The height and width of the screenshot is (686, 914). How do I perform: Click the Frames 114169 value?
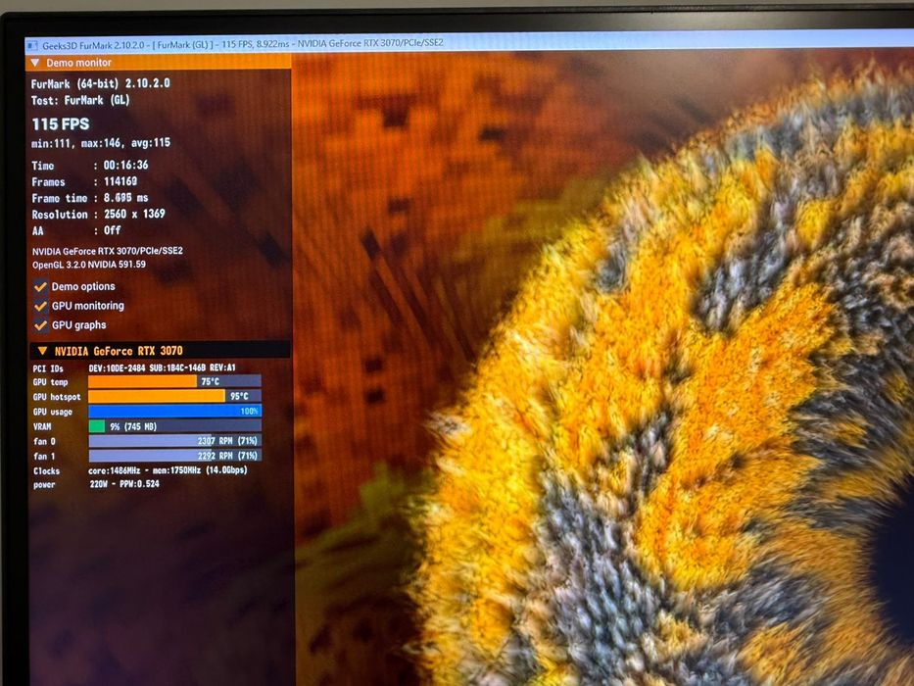pyautogui.click(x=120, y=181)
